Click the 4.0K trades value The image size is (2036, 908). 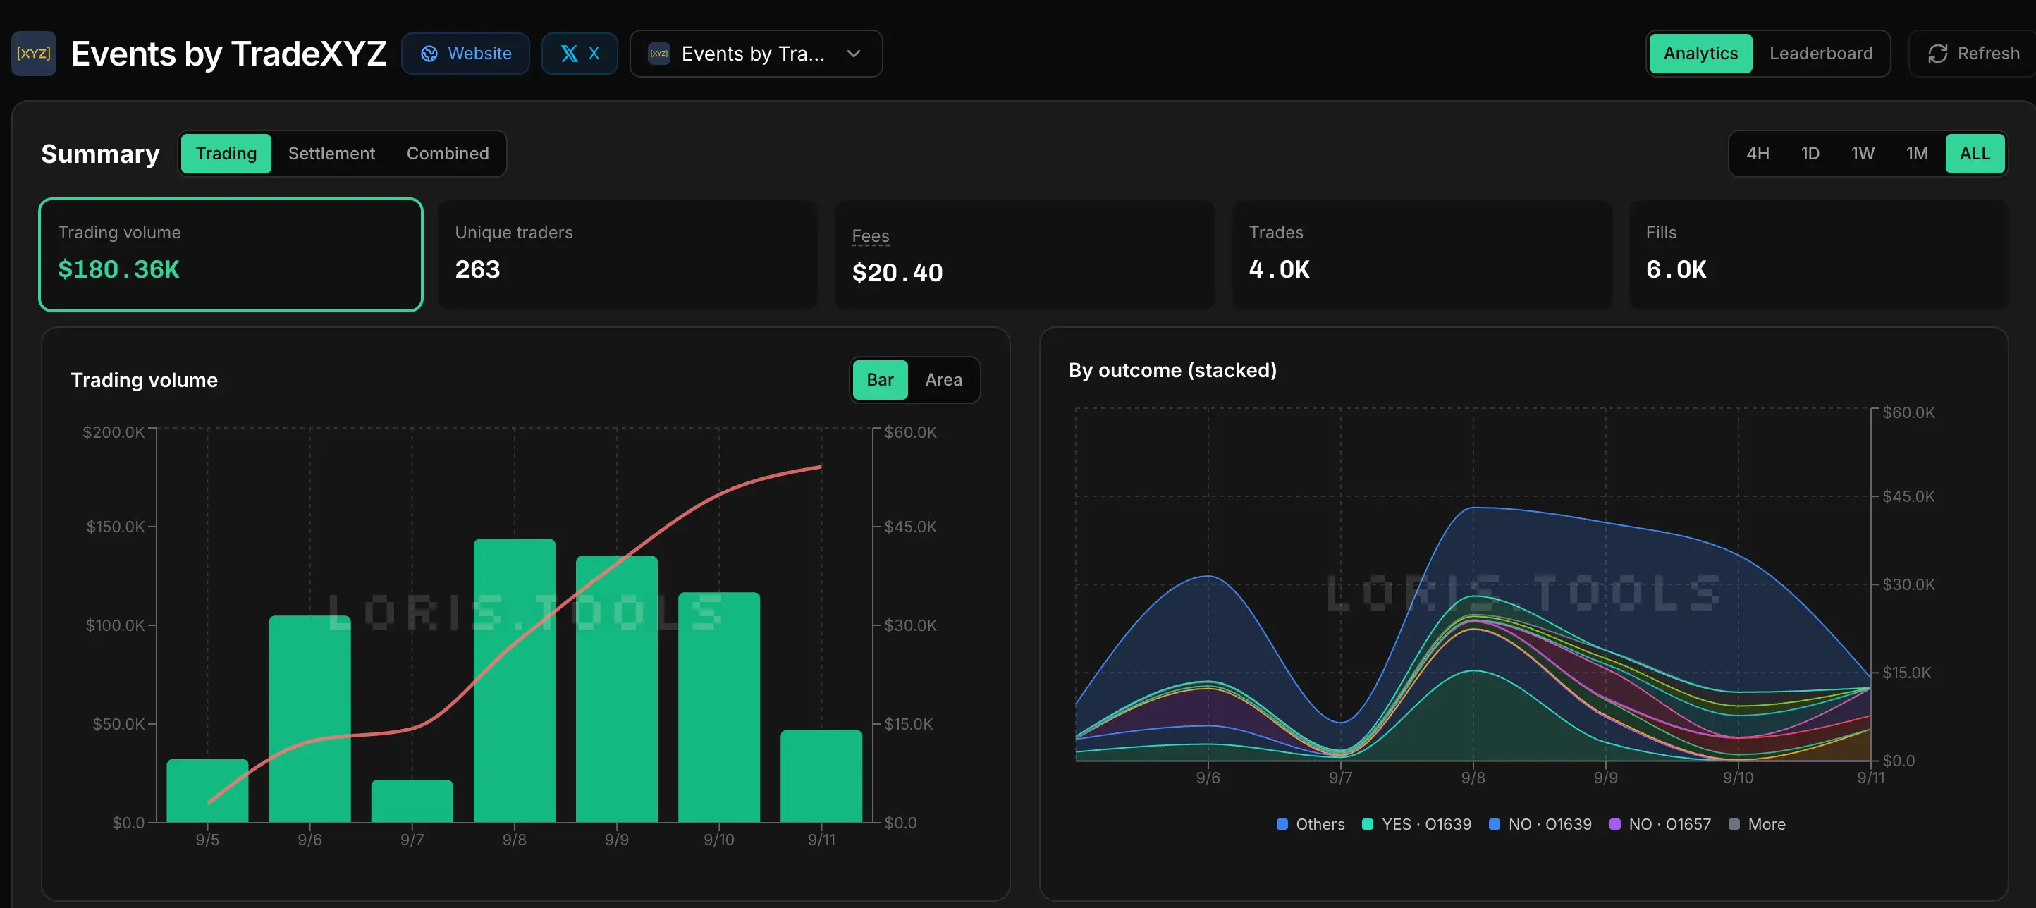[x=1279, y=269]
